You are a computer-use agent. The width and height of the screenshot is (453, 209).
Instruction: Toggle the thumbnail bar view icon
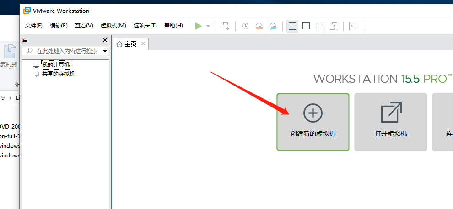306,26
